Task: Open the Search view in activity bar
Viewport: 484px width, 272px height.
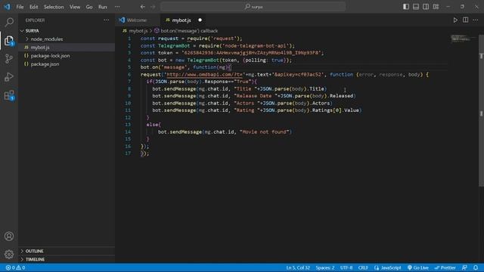Action: click(x=9, y=22)
